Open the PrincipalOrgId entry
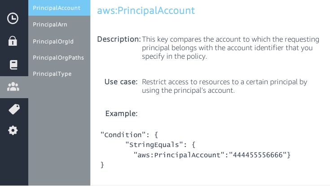This screenshot has height=186, width=330. [x=53, y=41]
